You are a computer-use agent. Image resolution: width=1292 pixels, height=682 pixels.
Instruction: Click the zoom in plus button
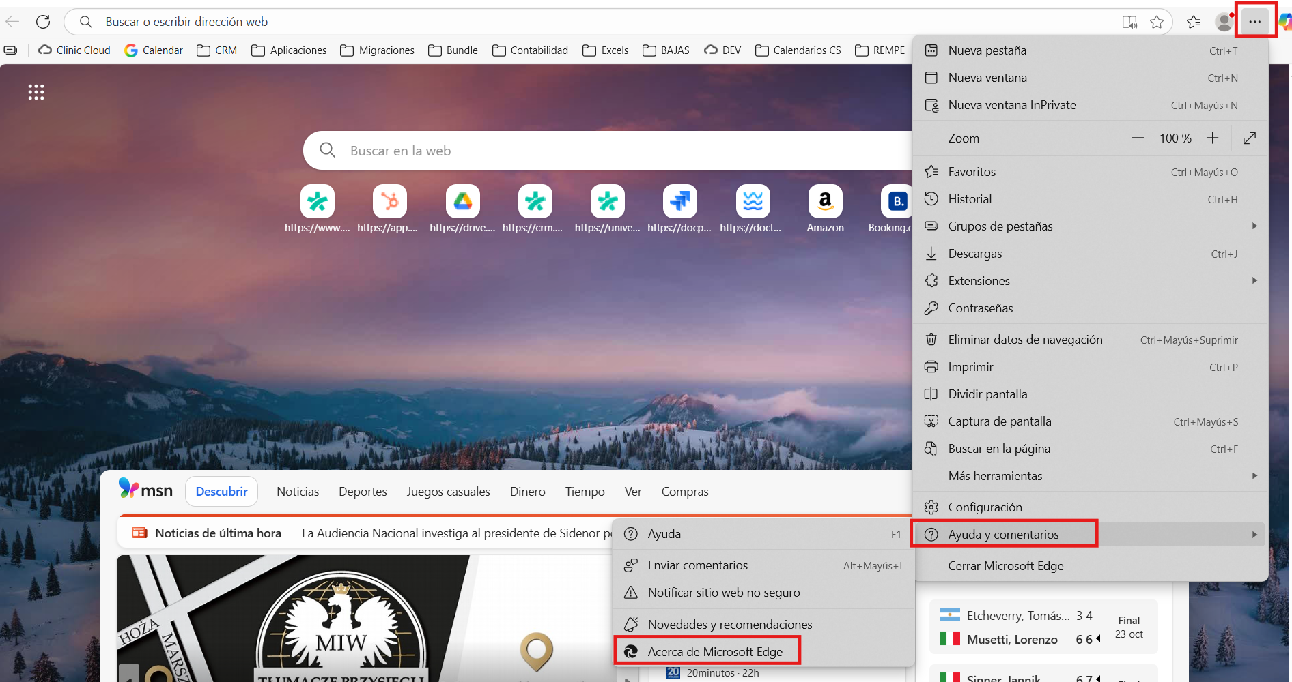pyautogui.click(x=1212, y=138)
